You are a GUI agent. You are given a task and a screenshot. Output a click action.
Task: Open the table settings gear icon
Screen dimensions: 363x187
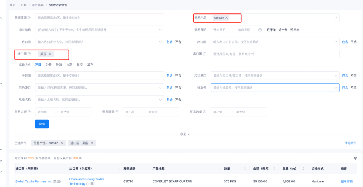(356, 158)
